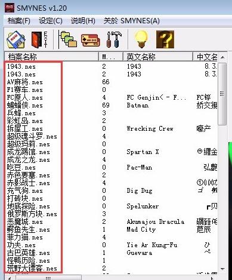Select AV麻将.nes in the file list
This screenshot has width=232, height=280.
pyautogui.click(x=25, y=82)
